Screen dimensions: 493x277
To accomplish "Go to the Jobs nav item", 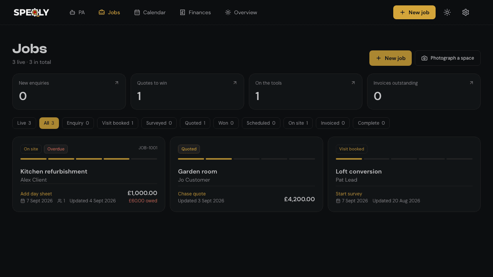I will point(109,12).
